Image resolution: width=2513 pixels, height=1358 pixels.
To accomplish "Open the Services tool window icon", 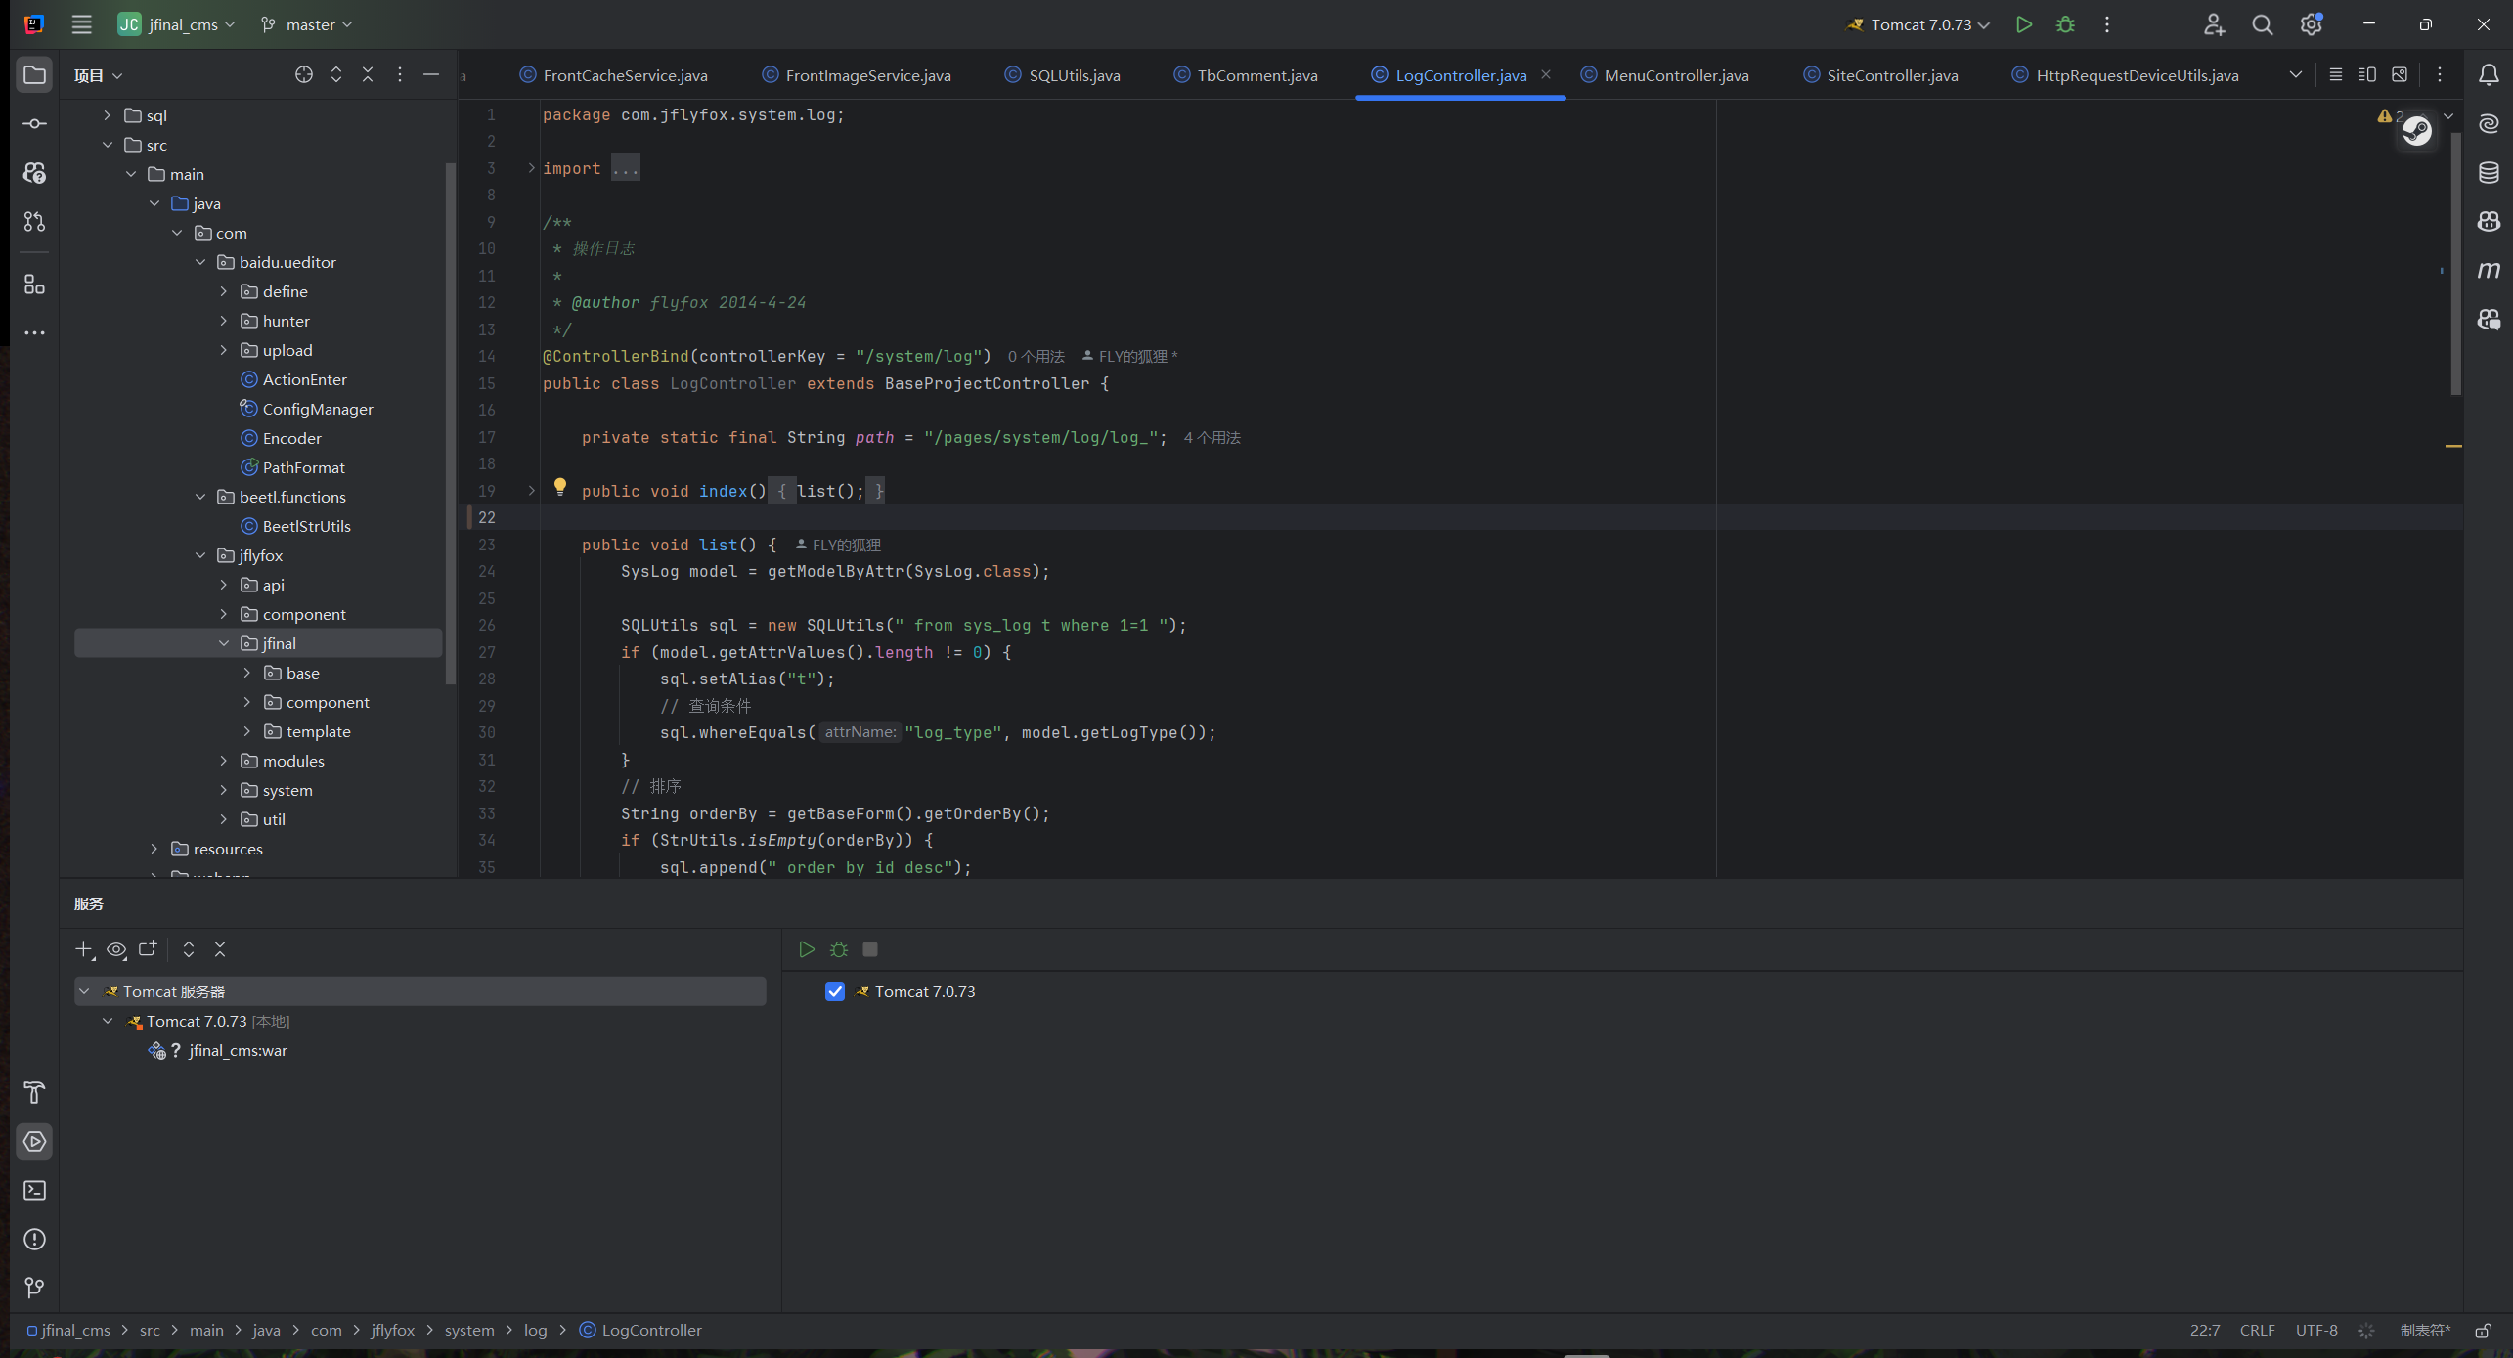I will coord(34,1142).
